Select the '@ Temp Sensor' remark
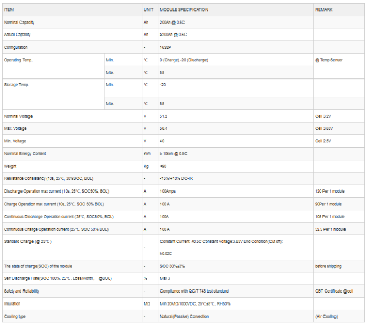 tap(329, 60)
